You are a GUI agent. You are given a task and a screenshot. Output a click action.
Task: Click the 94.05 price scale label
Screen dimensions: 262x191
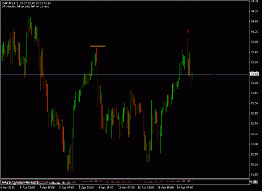coord(254,32)
